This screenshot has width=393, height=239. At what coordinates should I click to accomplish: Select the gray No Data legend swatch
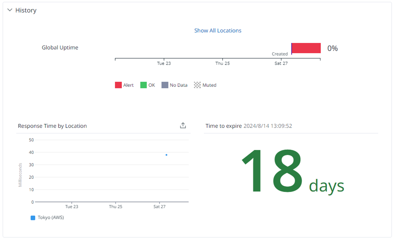click(165, 85)
